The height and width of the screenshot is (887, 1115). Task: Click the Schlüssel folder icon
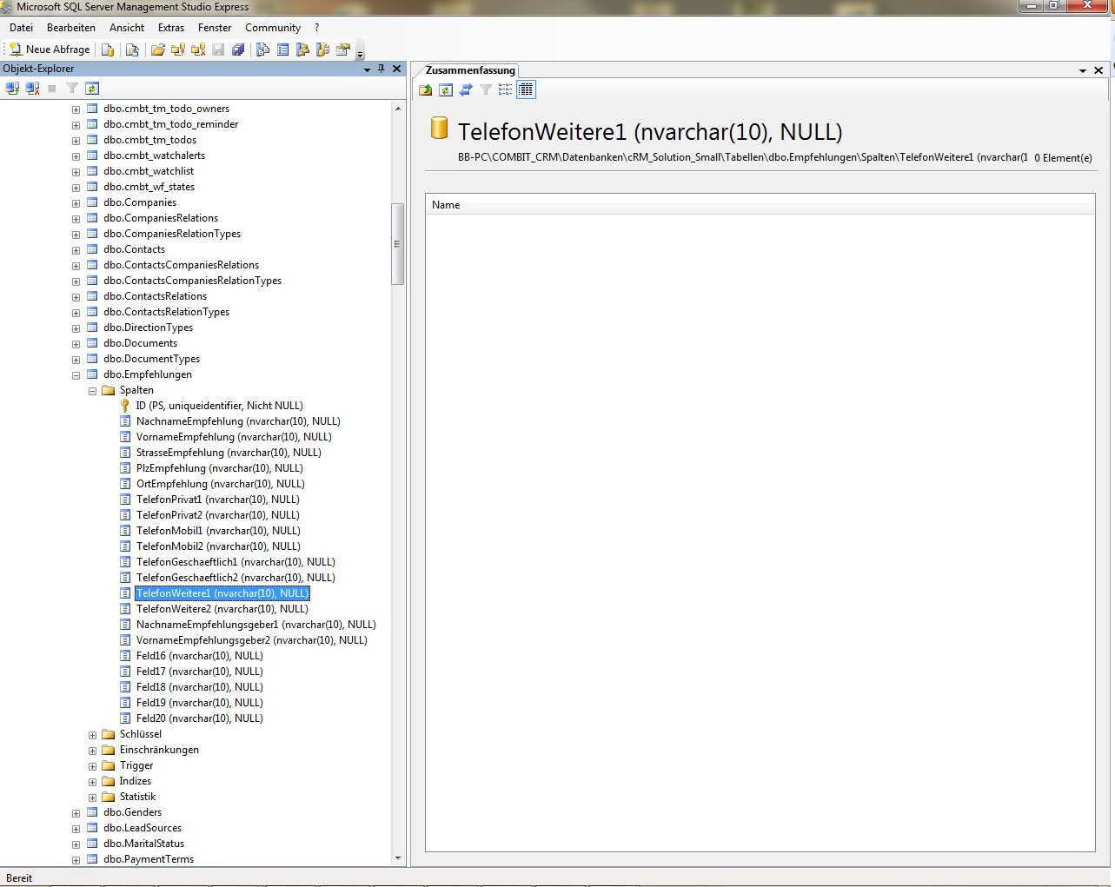click(109, 734)
